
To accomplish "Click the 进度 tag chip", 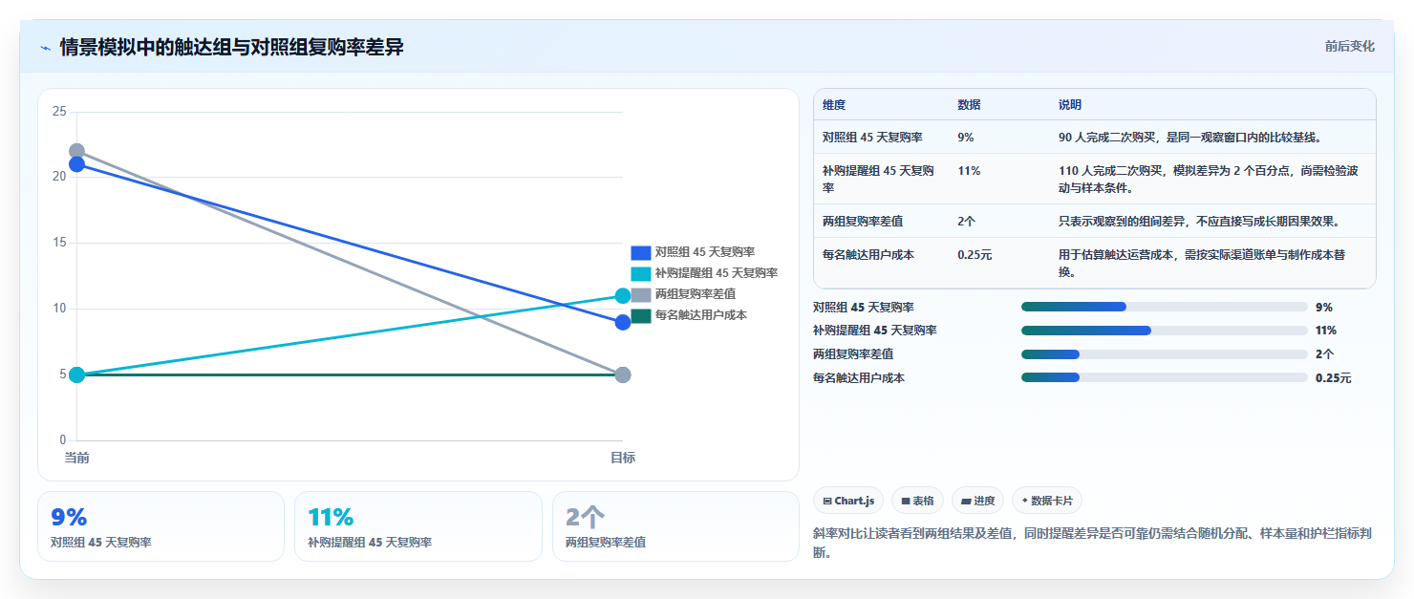I will [x=978, y=501].
